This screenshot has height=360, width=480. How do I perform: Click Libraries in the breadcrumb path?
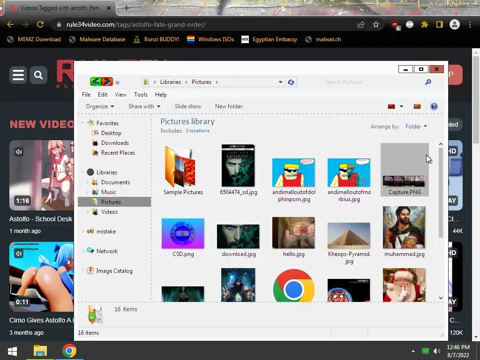click(x=171, y=82)
